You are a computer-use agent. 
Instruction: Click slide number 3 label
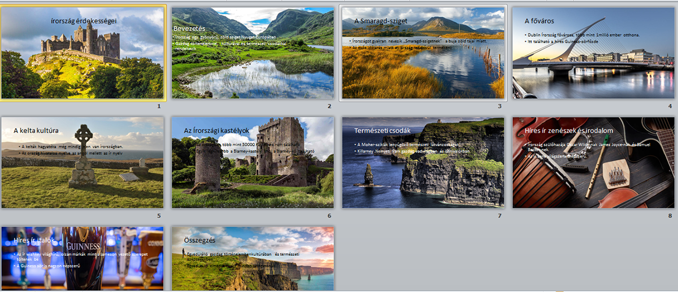click(500, 106)
